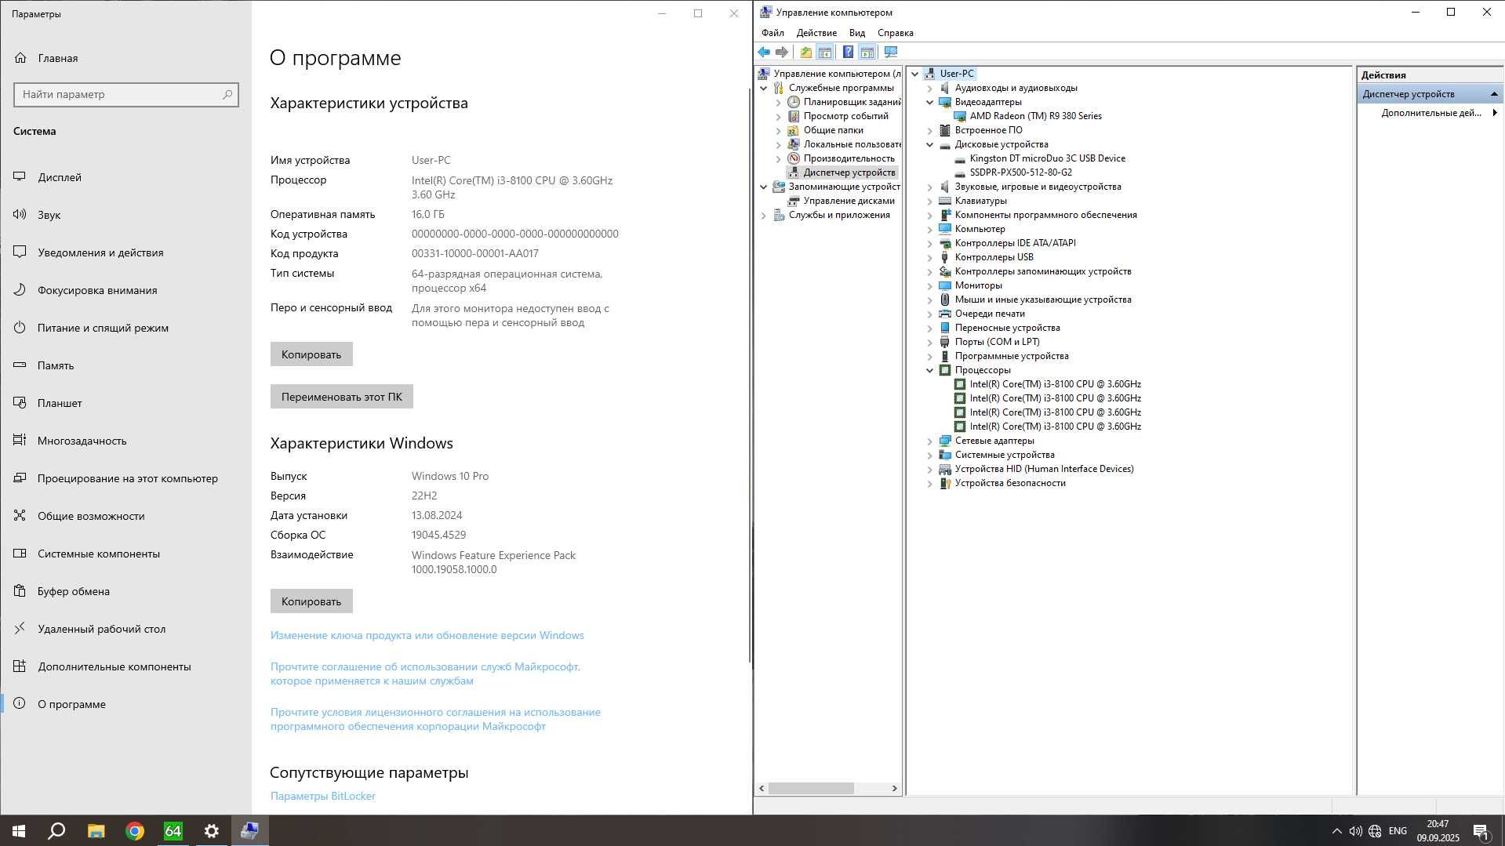
Task: Open the Файл menu
Action: coord(772,33)
